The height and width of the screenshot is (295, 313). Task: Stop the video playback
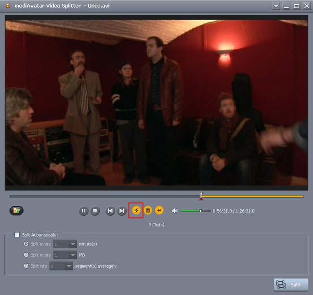(x=95, y=211)
